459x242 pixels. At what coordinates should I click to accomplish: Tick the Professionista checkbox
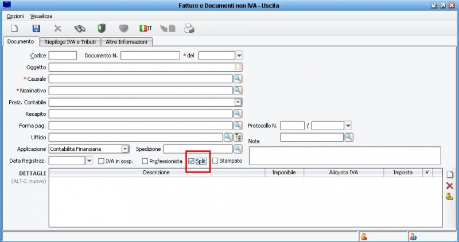145,161
